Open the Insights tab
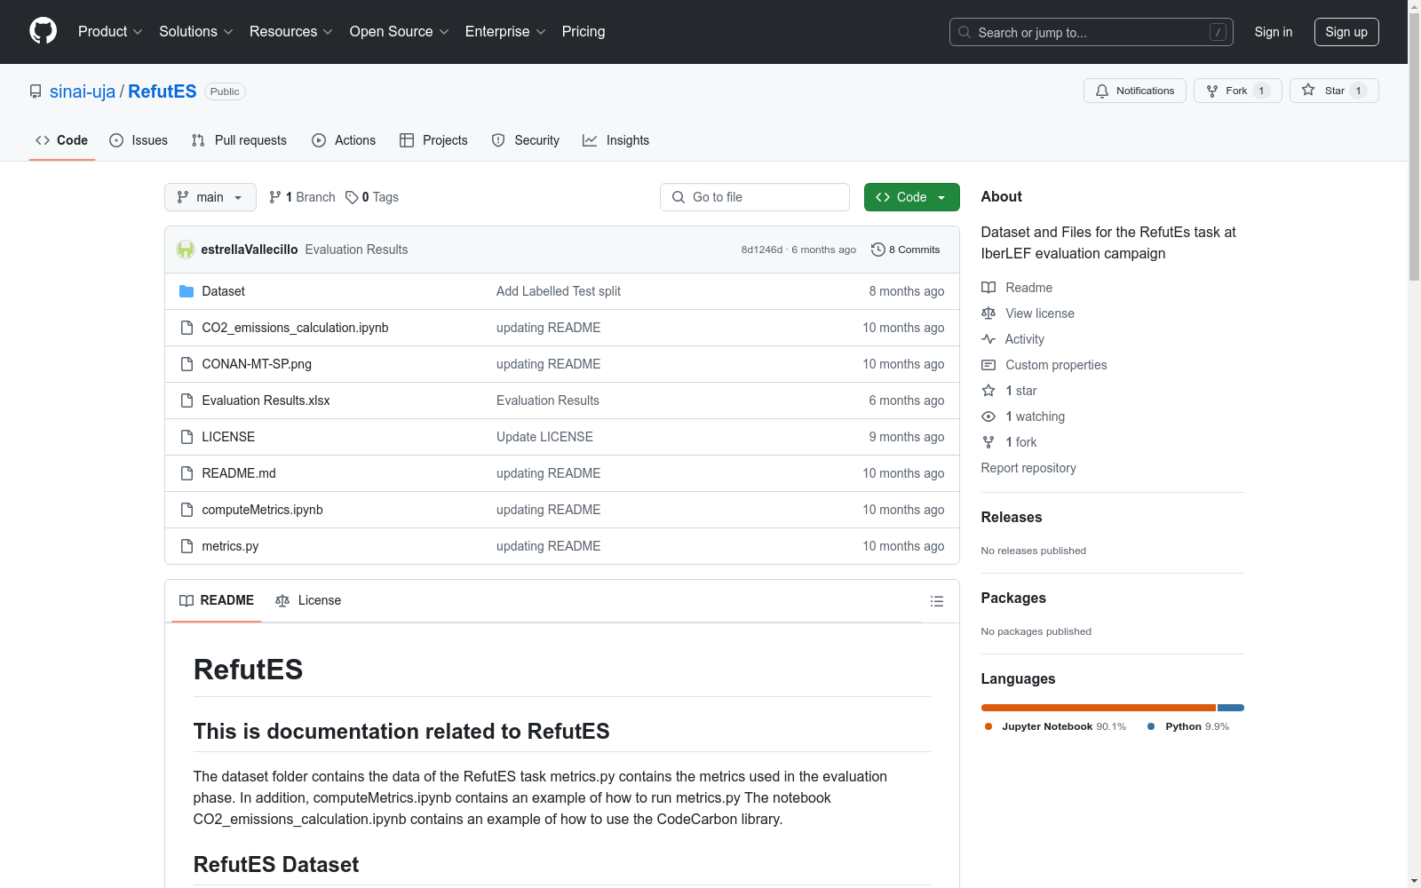Screen dimensions: 1421x888 click(616, 140)
